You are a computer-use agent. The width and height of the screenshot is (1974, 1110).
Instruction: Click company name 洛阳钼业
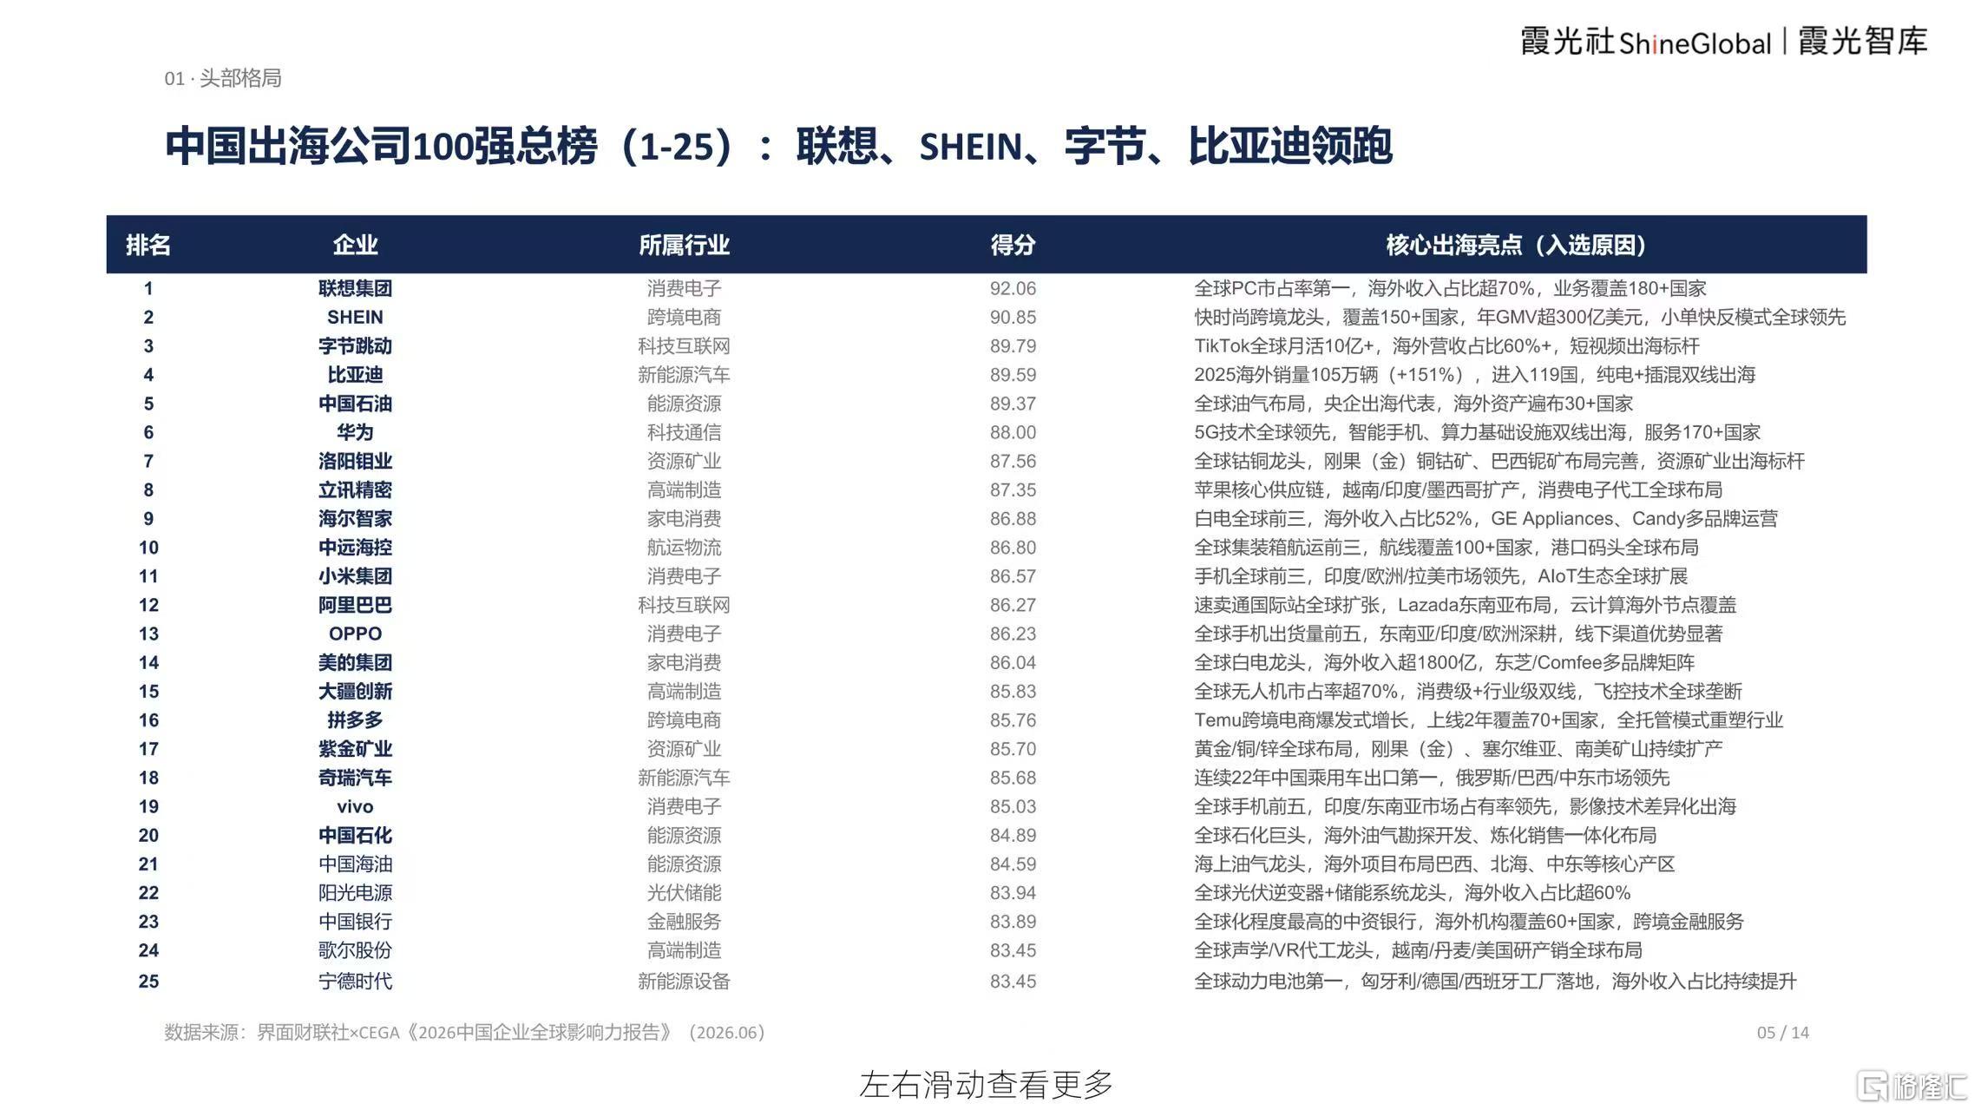tap(355, 461)
